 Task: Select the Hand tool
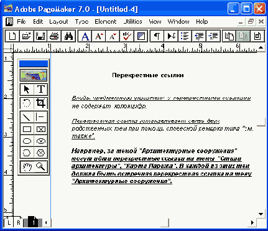click(x=27, y=167)
